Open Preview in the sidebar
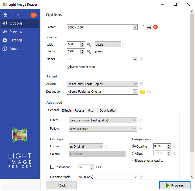 (x=16, y=32)
